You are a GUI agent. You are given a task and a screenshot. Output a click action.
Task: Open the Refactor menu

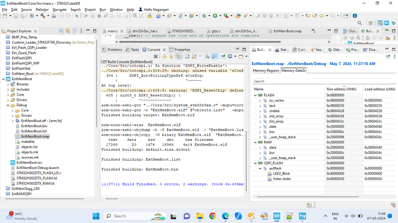point(42,10)
